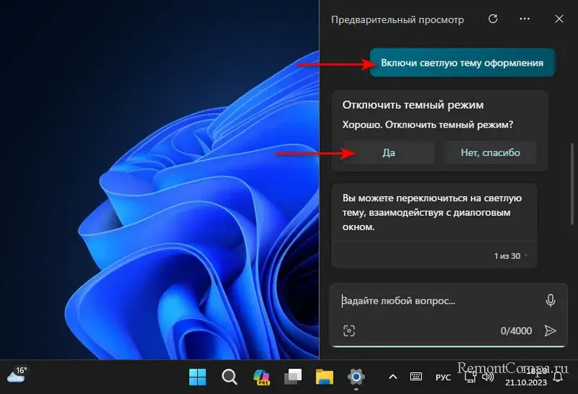The image size is (578, 394).
Task: Toggle Copilot PRE icon in taskbar
Action: (261, 377)
